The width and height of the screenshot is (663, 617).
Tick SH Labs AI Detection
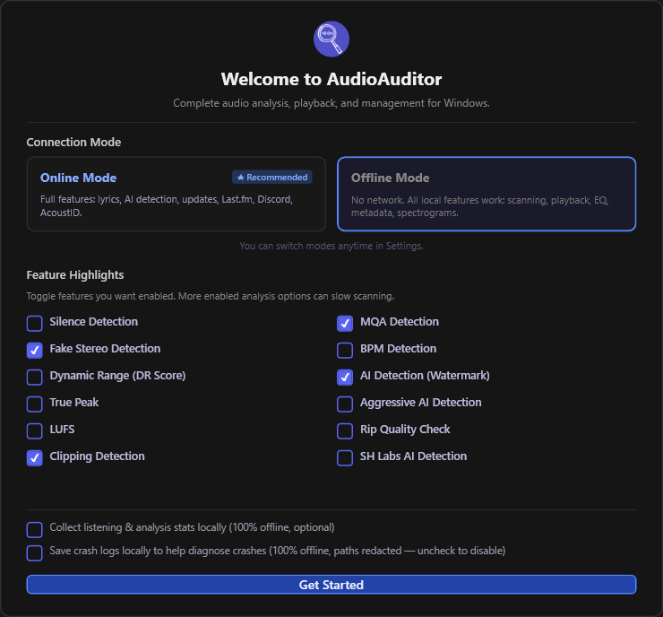345,458
